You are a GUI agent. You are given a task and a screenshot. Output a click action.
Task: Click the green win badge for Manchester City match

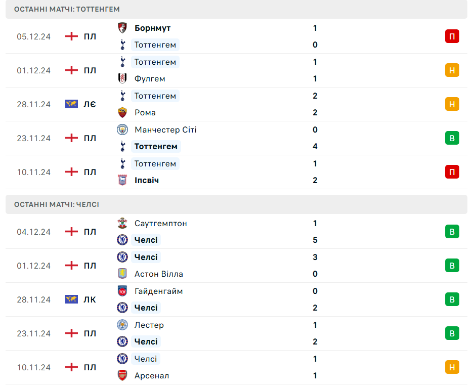coord(452,138)
